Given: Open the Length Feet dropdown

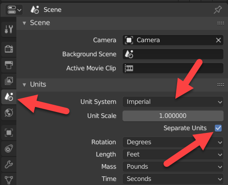Looking at the screenshot, I should click(x=173, y=154).
